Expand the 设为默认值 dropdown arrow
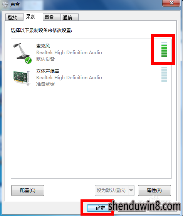Screen dimensions: 183x216 [131, 190]
